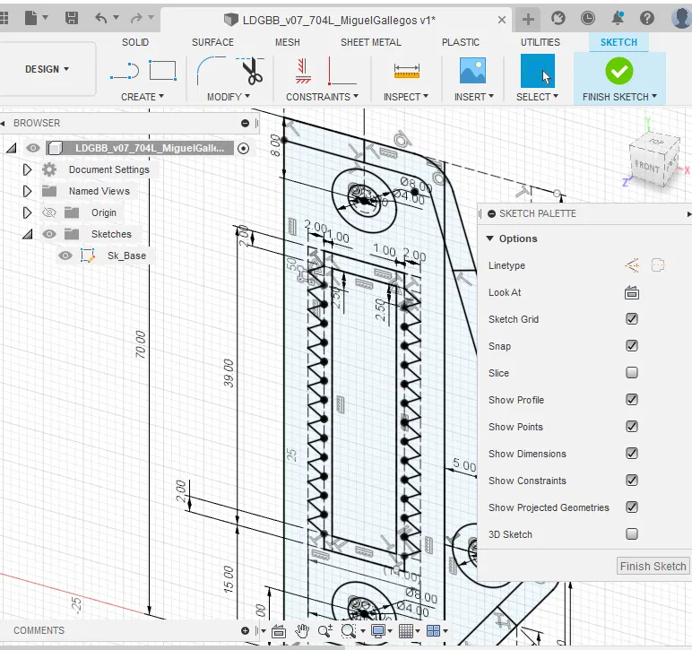Open the CONSTRAINTS dropdown menu
Image resolution: width=692 pixels, height=650 pixels.
click(321, 97)
